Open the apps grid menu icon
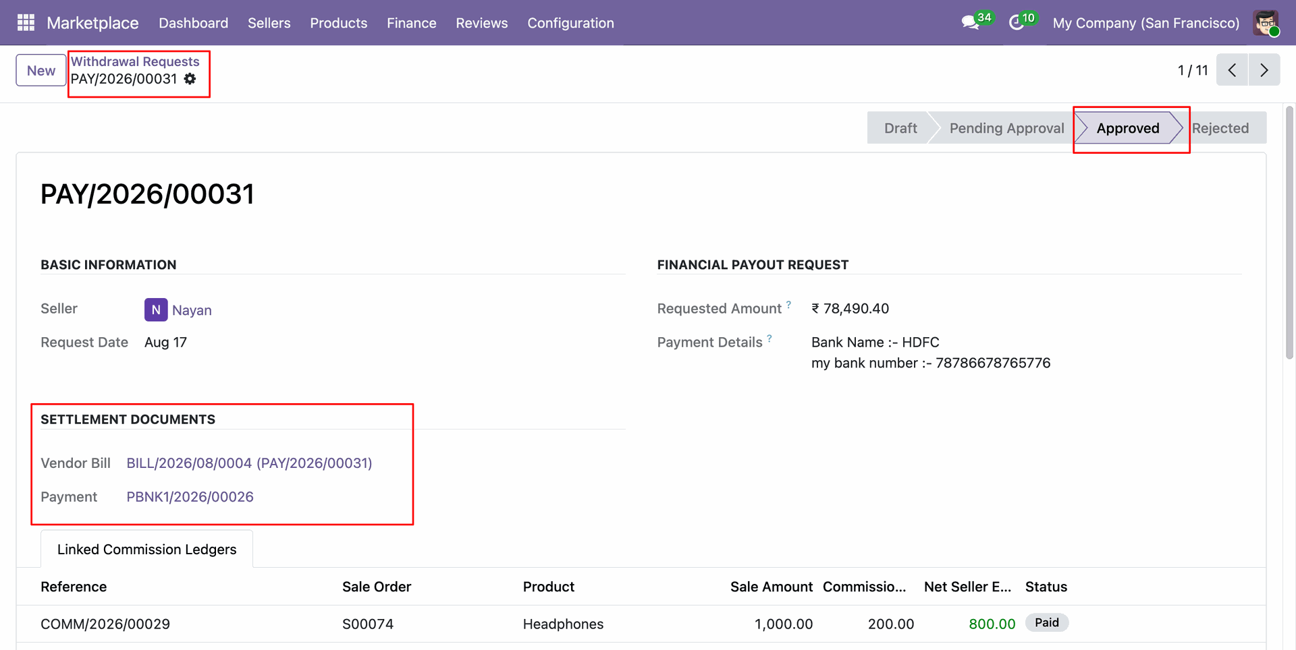 pyautogui.click(x=26, y=23)
